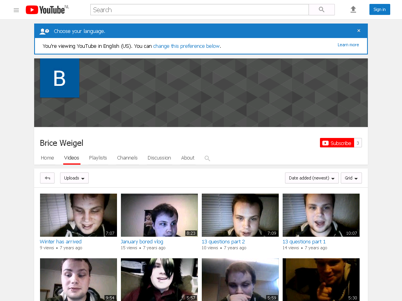The width and height of the screenshot is (402, 301).
Task: Click the search magnifier button
Action: 322,10
